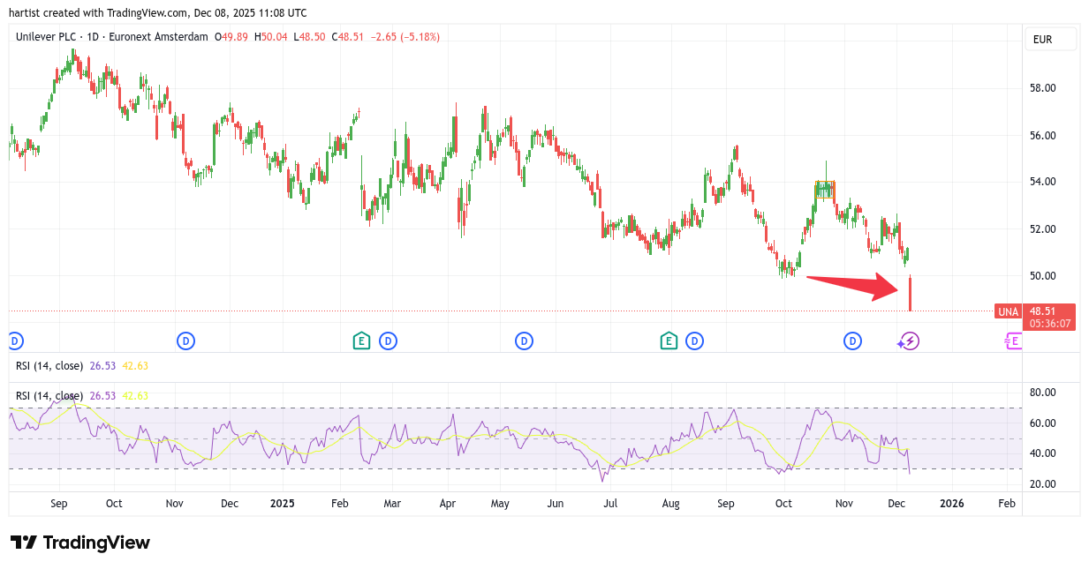Screen dimensions: 1089x569
Task: Click the lower RSI (14, close) legend
Action: point(49,396)
